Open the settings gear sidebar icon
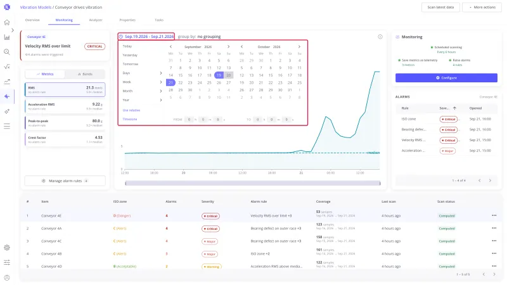The width and height of the screenshot is (507, 285). coord(7,248)
